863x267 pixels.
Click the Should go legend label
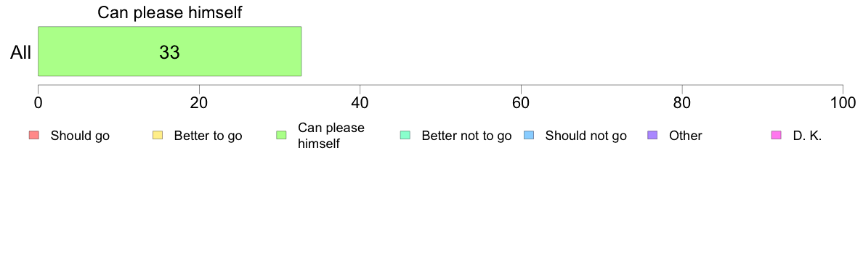click(x=80, y=136)
